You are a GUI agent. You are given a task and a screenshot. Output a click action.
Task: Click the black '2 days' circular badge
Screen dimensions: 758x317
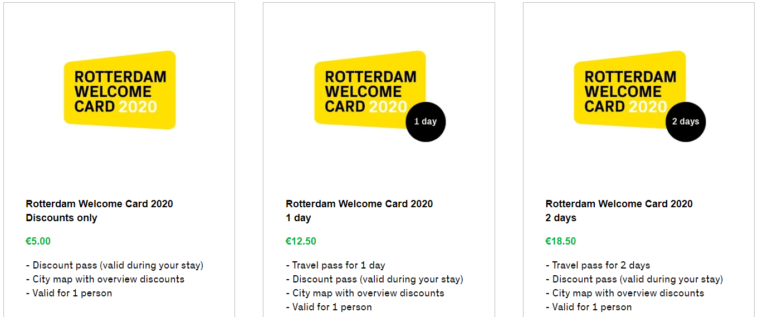pyautogui.click(x=686, y=121)
